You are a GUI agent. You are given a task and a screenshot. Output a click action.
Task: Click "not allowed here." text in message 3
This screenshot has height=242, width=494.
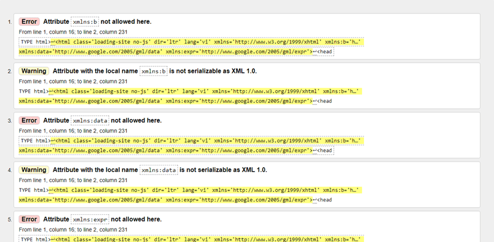coord(136,120)
